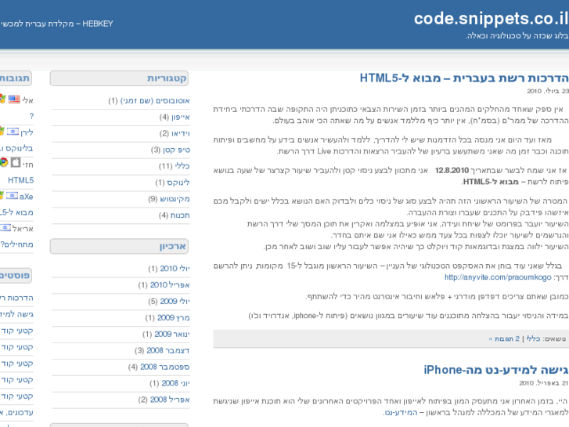Click the Israel flag icon beside aXe
The height and width of the screenshot is (427, 569).
(12, 196)
